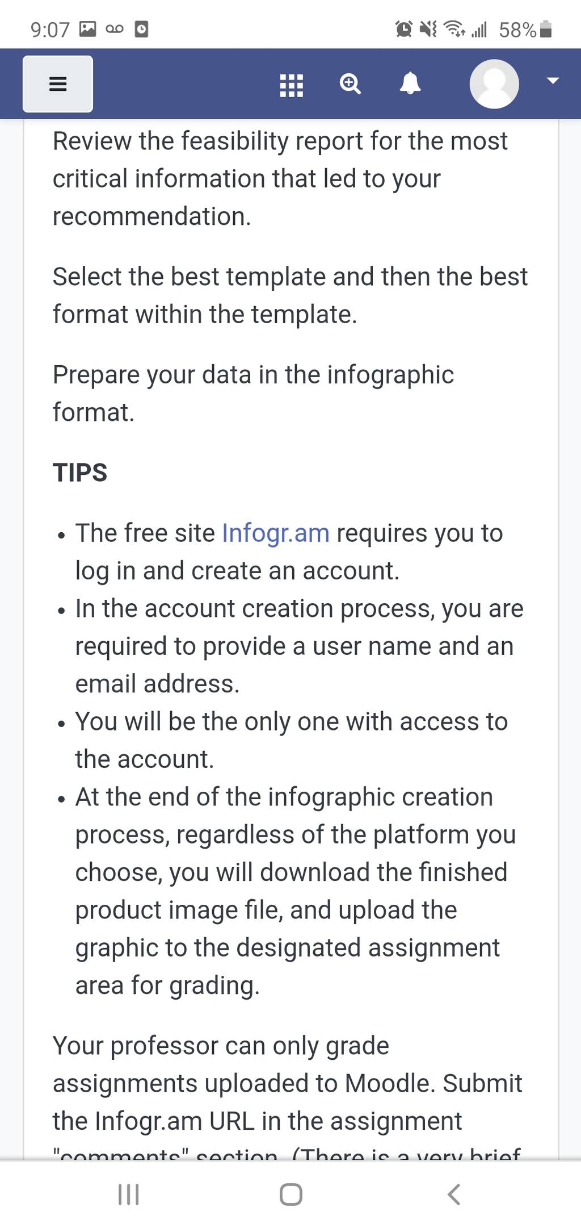Click the magnifier search icon
The width and height of the screenshot is (581, 1228).
350,84
